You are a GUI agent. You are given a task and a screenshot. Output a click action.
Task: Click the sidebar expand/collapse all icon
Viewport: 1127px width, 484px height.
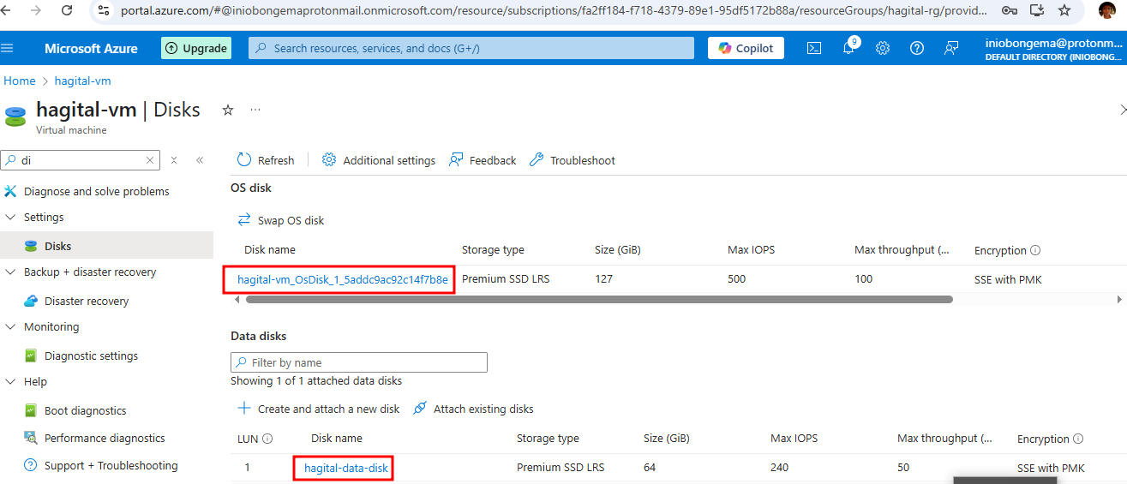coord(174,160)
